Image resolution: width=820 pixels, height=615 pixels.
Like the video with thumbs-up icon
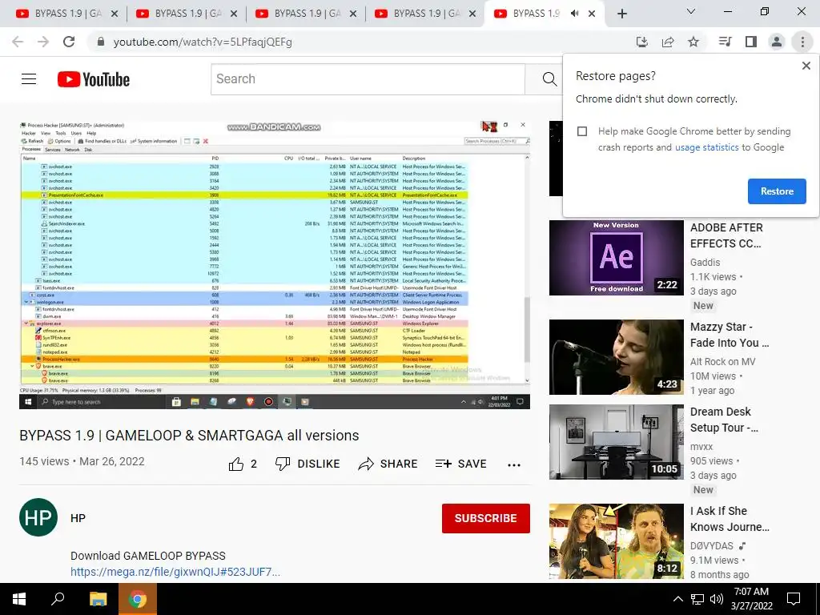tap(236, 464)
